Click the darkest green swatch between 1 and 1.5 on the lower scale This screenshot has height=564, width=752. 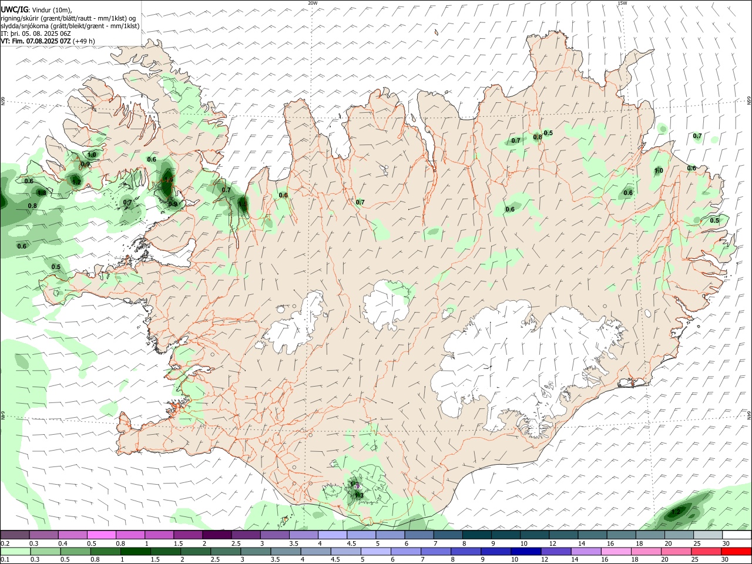135,551
